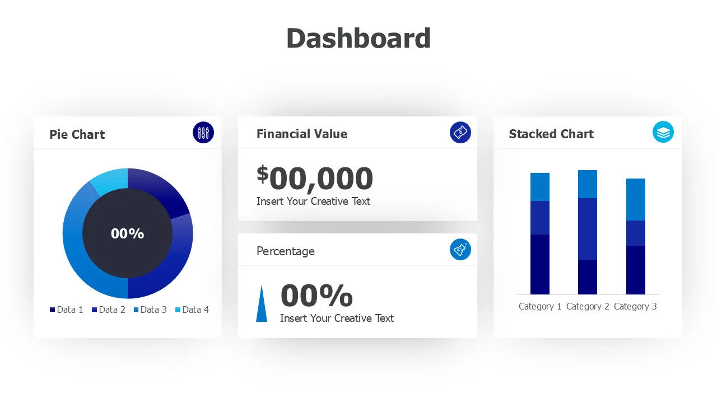Screen dimensions: 717x403
Task: Click the price tag icon beside Percentage
Action: (460, 250)
